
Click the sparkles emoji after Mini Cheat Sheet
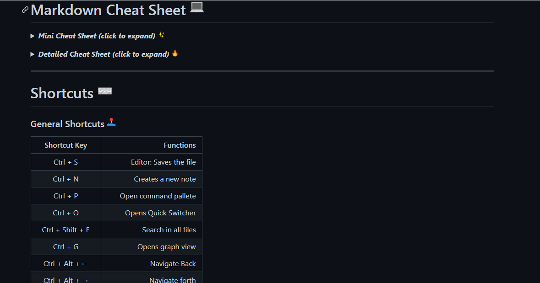(161, 34)
